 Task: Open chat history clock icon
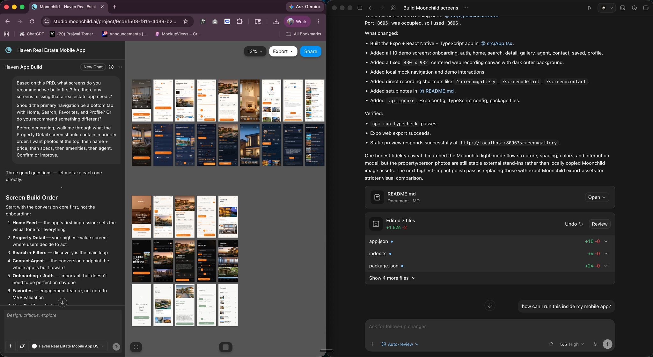(111, 67)
